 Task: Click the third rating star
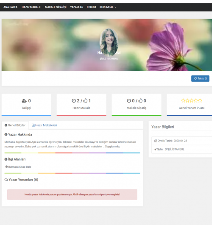[192, 100]
